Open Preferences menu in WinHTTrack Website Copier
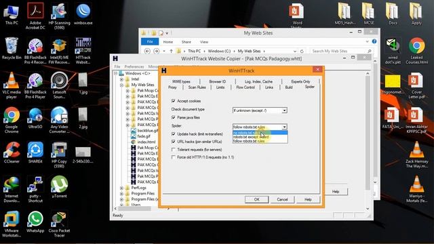This screenshot has width=434, height=244. coord(134,66)
